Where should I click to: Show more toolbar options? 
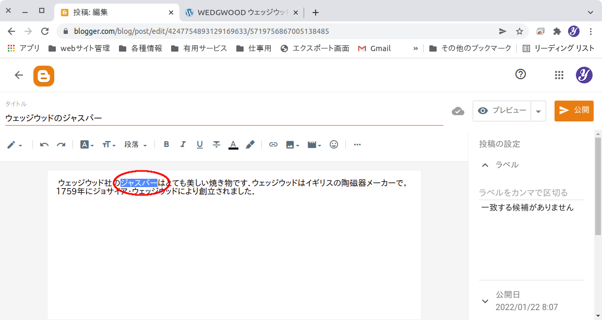pyautogui.click(x=357, y=145)
